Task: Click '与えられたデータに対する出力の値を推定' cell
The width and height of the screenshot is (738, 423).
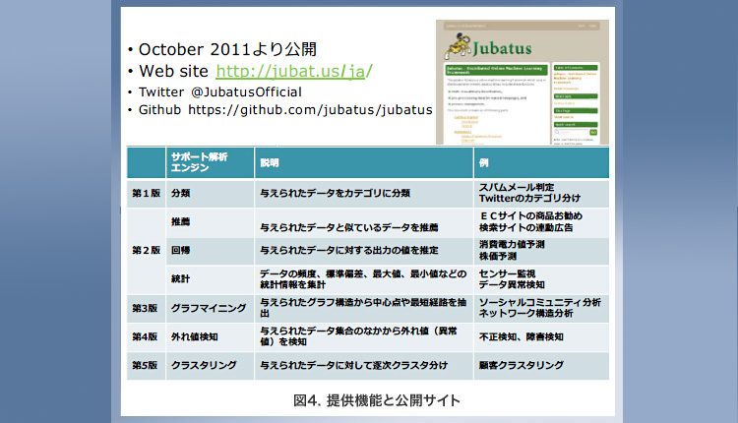Action: pyautogui.click(x=364, y=251)
